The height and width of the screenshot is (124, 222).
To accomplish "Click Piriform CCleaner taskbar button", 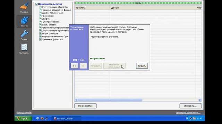I will (66, 118).
